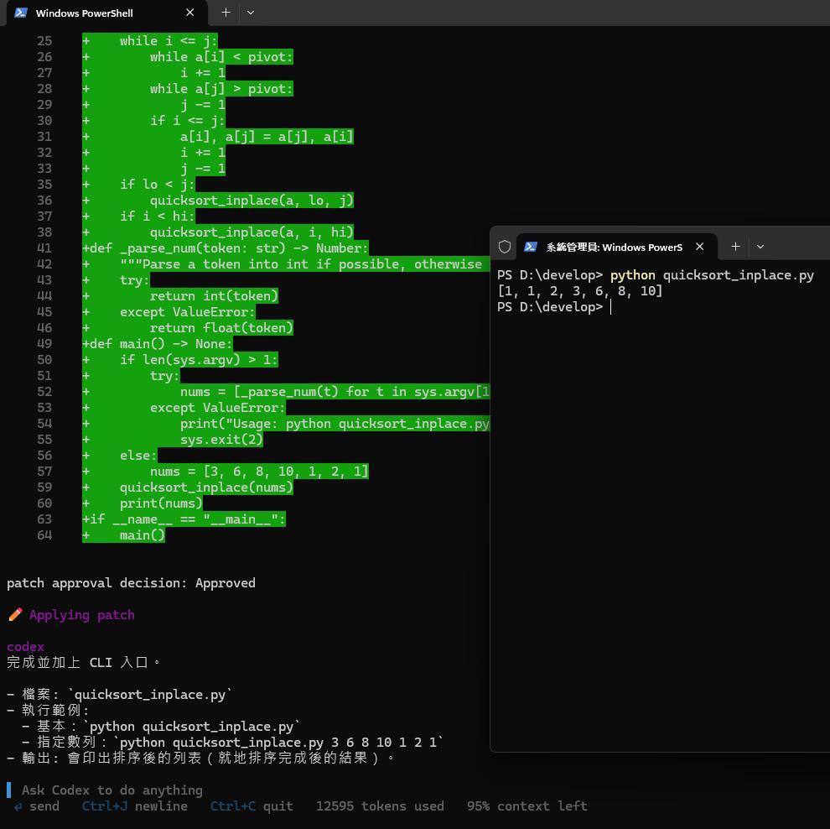The width and height of the screenshot is (830, 829).
Task: Open a new tab in the back PowerShell window
Action: tap(226, 13)
